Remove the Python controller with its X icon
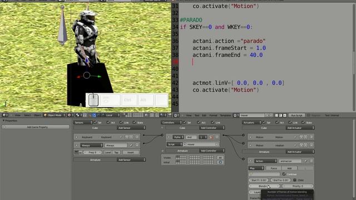This screenshot has height=200, width=356. tap(217, 137)
